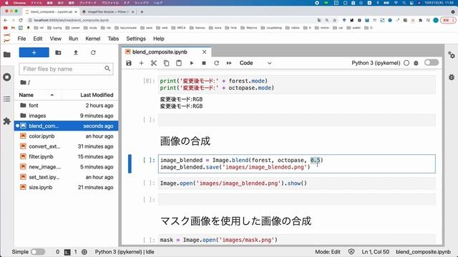The image size is (458, 257).
Task: Select the blend_com... notebook in file list
Action: [67, 126]
